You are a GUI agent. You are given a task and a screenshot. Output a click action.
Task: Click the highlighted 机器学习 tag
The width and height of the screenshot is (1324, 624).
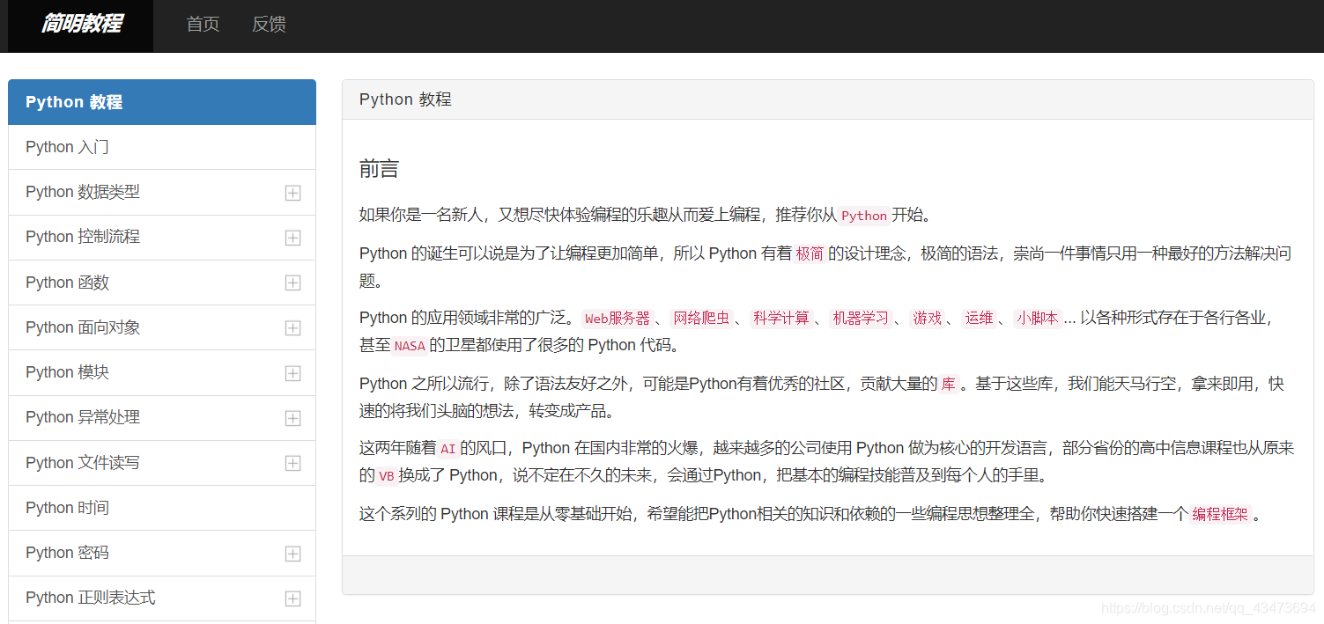pyautogui.click(x=861, y=319)
